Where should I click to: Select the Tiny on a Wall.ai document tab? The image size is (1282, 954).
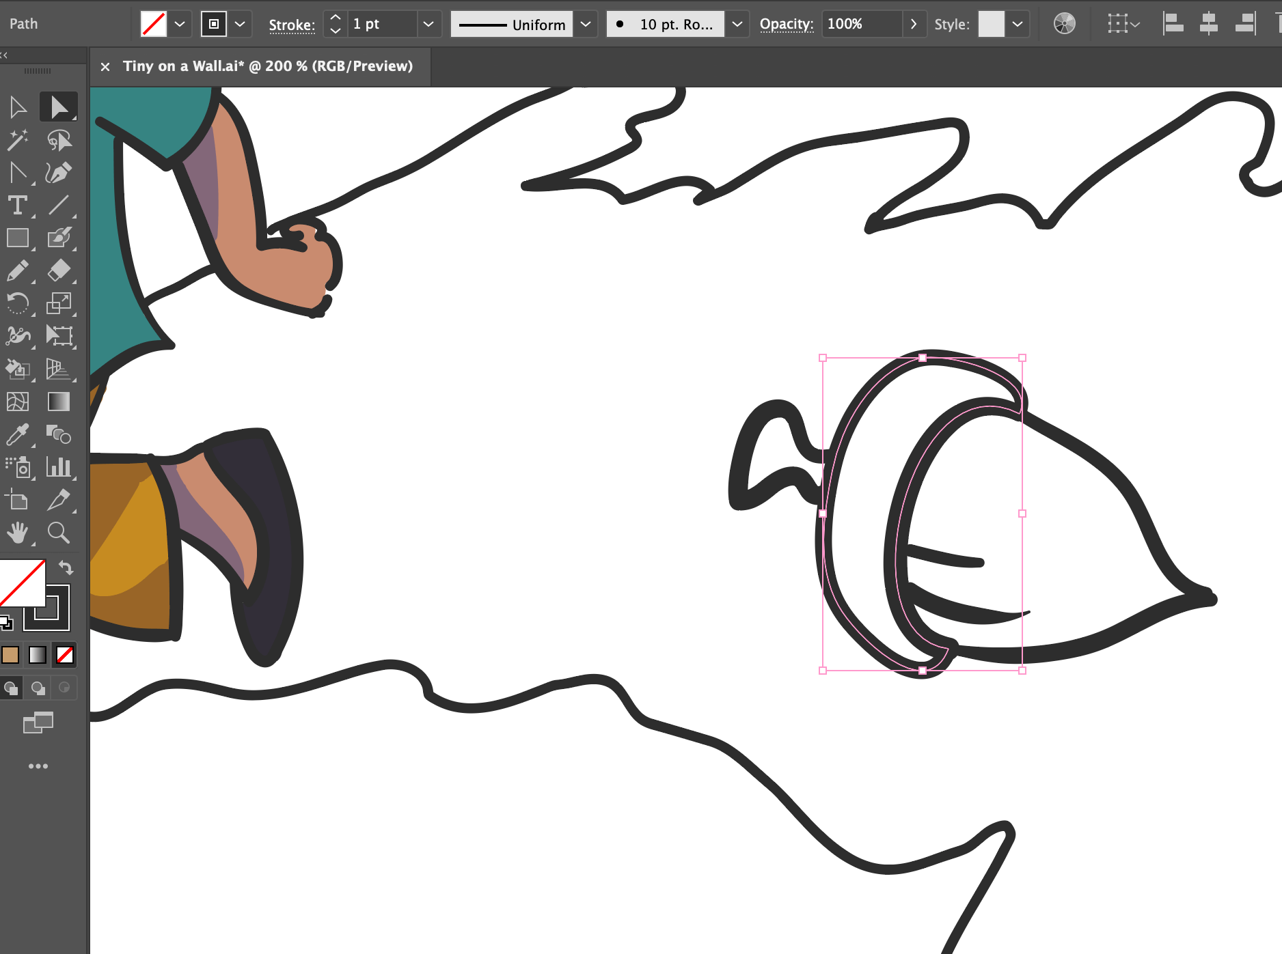tap(267, 66)
